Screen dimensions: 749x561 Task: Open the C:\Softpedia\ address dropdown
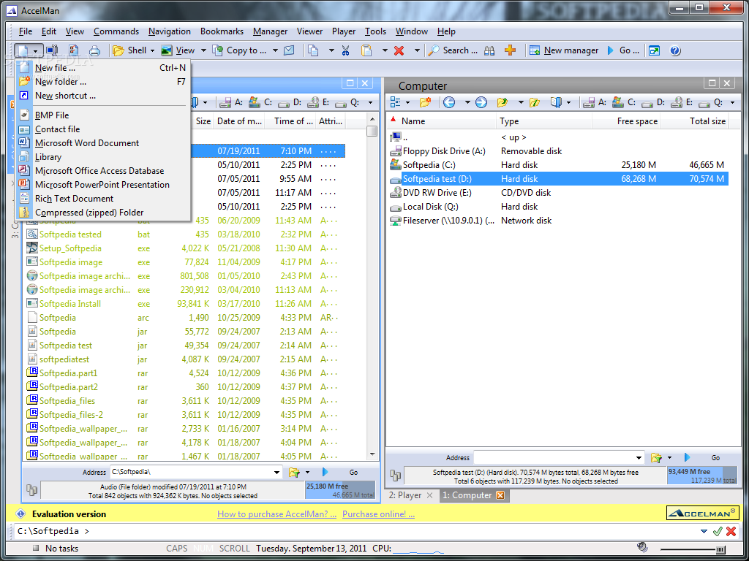point(276,473)
